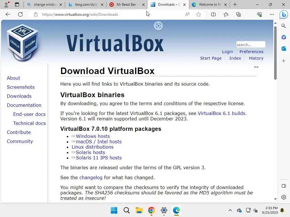
Task: Open Google Chrome from taskbar
Action: (x=151, y=210)
